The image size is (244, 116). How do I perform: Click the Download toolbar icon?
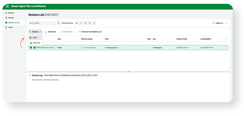46,32
